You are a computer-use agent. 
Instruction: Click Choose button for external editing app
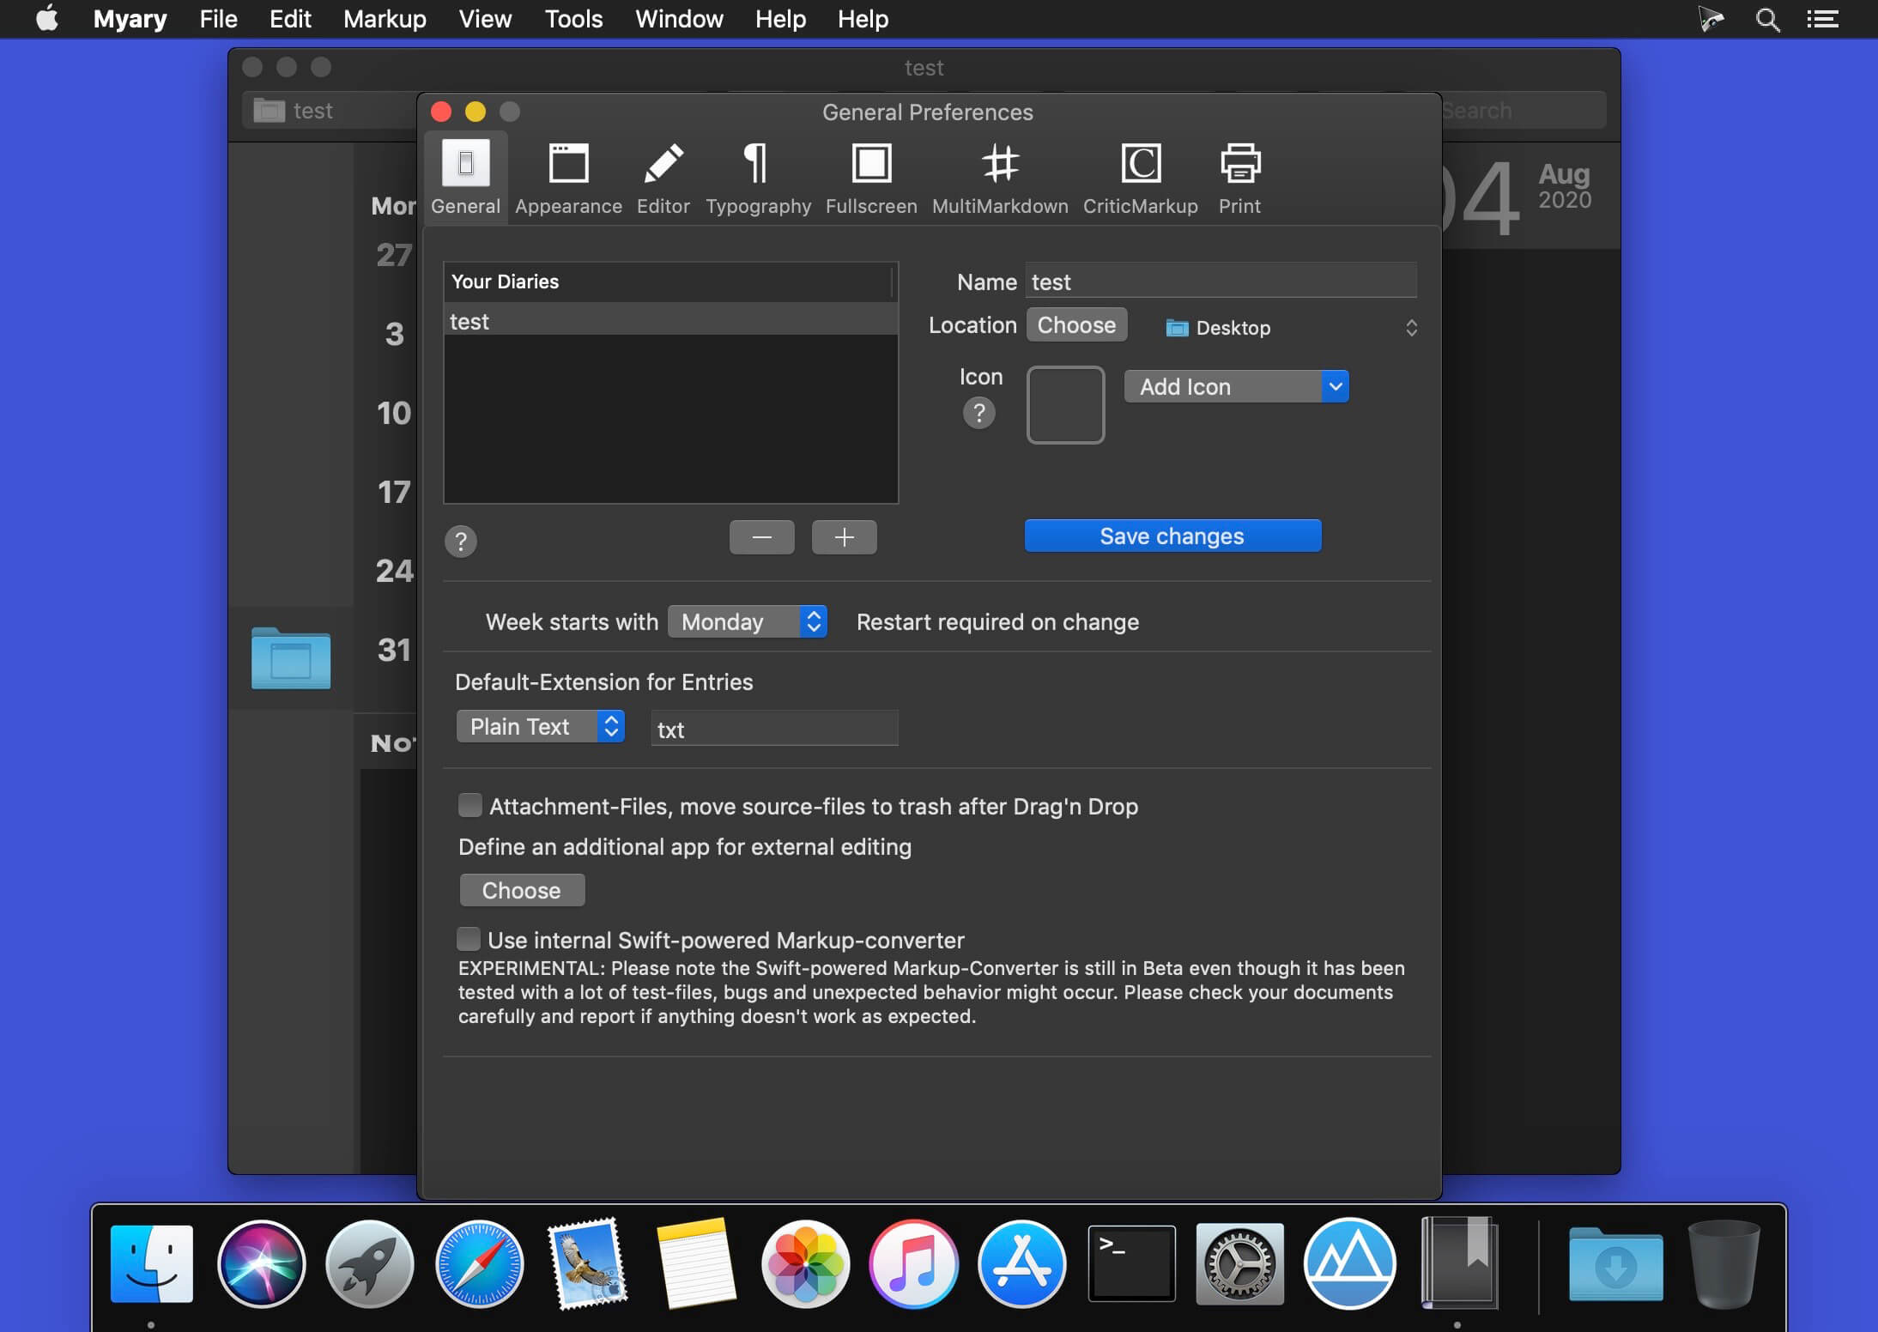(522, 890)
